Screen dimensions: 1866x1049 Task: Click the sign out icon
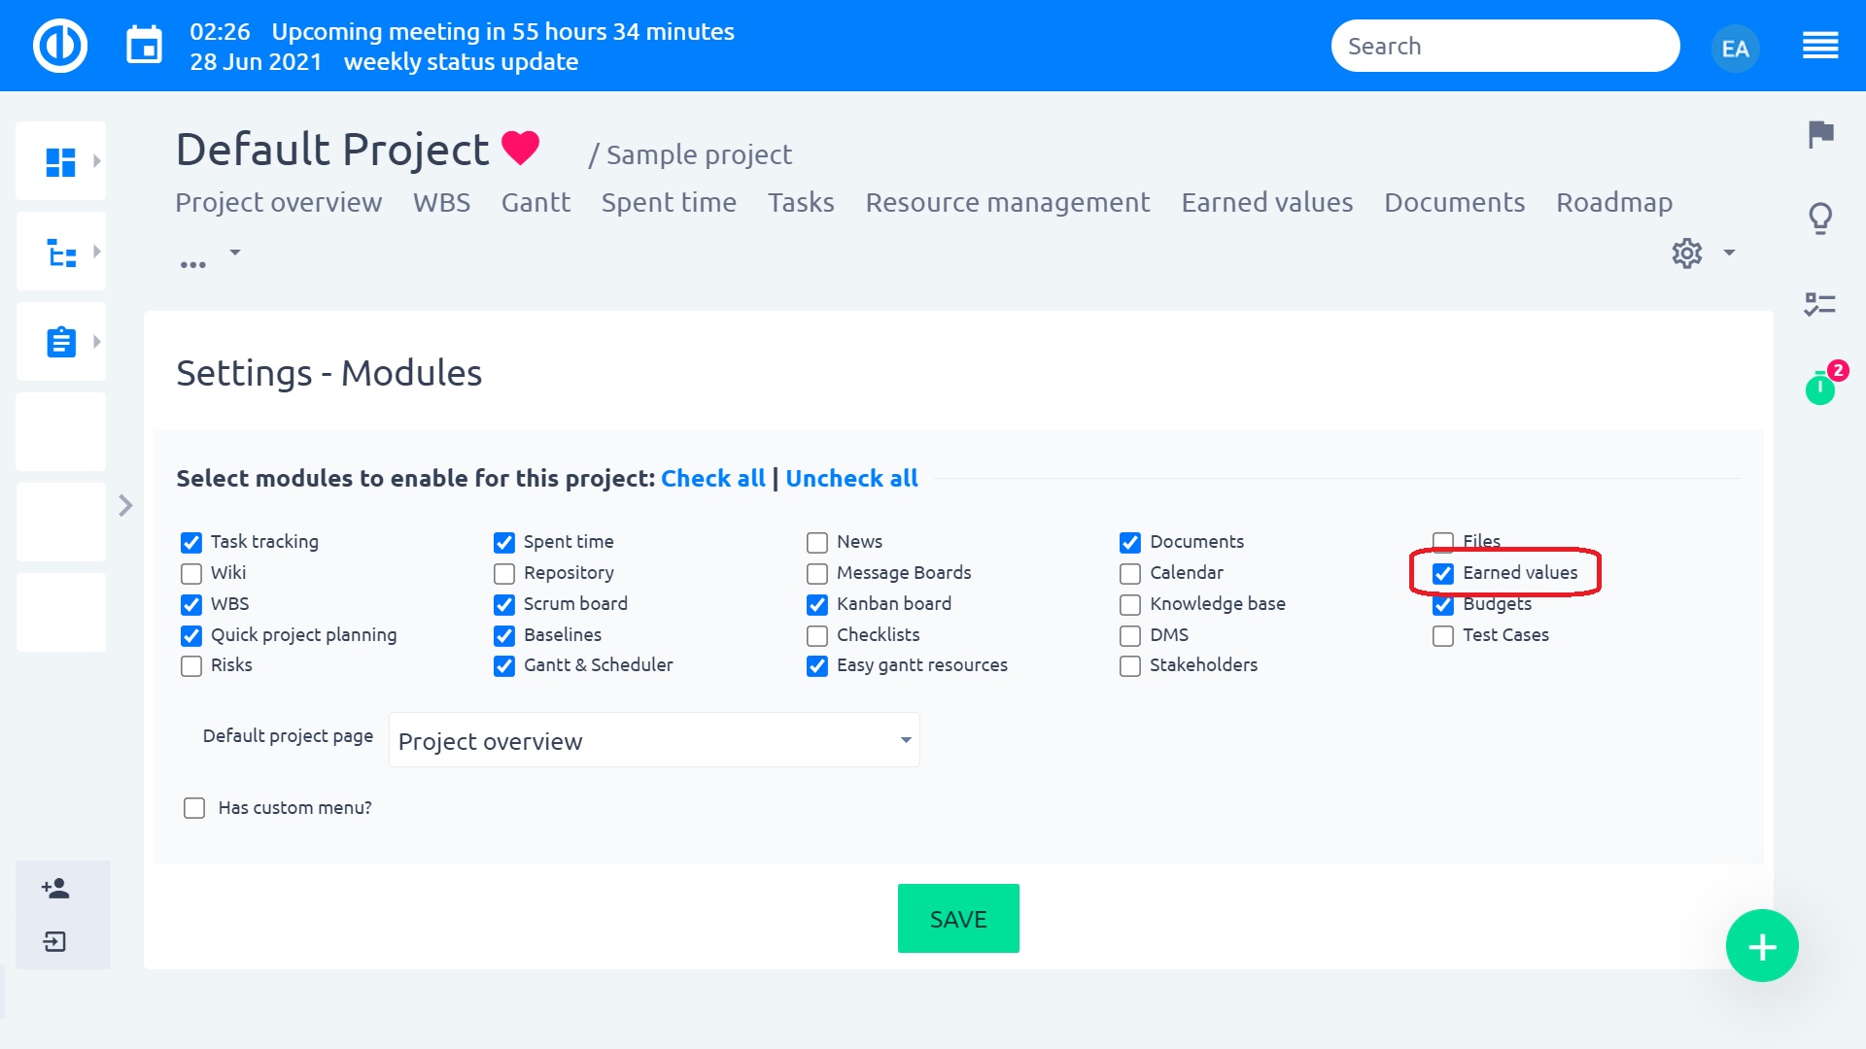[55, 941]
